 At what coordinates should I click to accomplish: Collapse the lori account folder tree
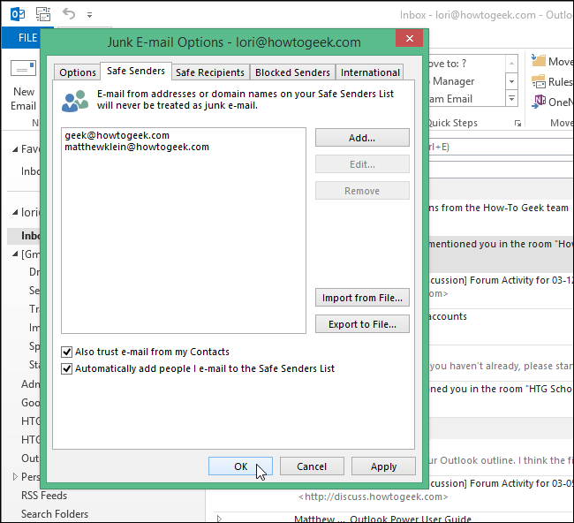coord(15,212)
